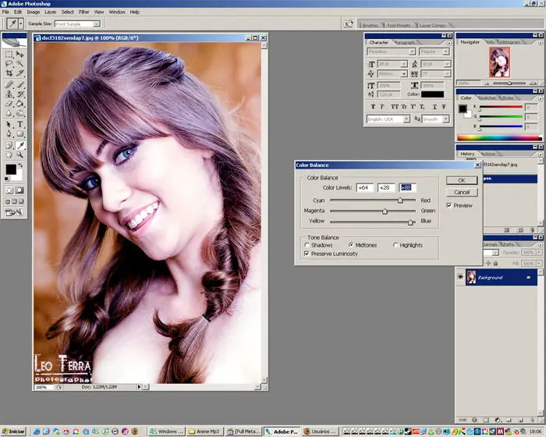Cancel the Color Balance dialog
The height and width of the screenshot is (437, 546).
[461, 192]
